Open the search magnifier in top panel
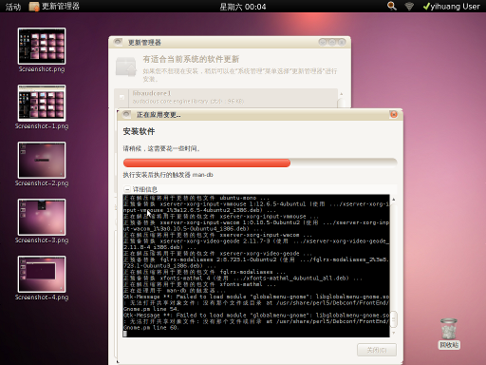This screenshot has width=486, height=365. point(392,6)
